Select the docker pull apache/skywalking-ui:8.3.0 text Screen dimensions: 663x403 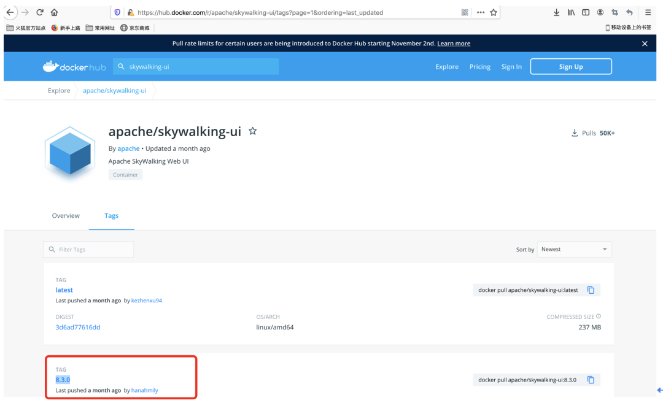pos(527,380)
